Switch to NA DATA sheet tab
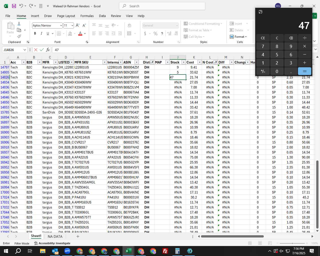Screen dimensions: 320x256 pyautogui.click(x=55, y=236)
